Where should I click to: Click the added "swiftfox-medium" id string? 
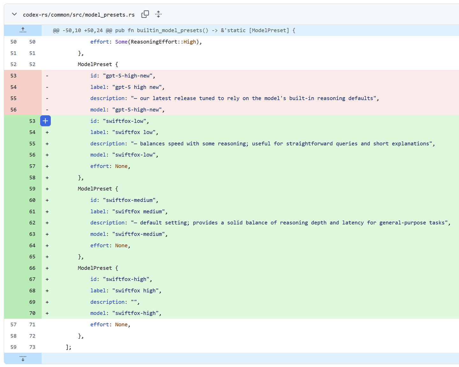129,200
